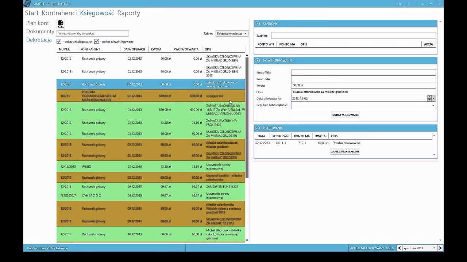Click the Simple Accounting logo icon
The height and width of the screenshot is (262, 467).
click(27, 4)
